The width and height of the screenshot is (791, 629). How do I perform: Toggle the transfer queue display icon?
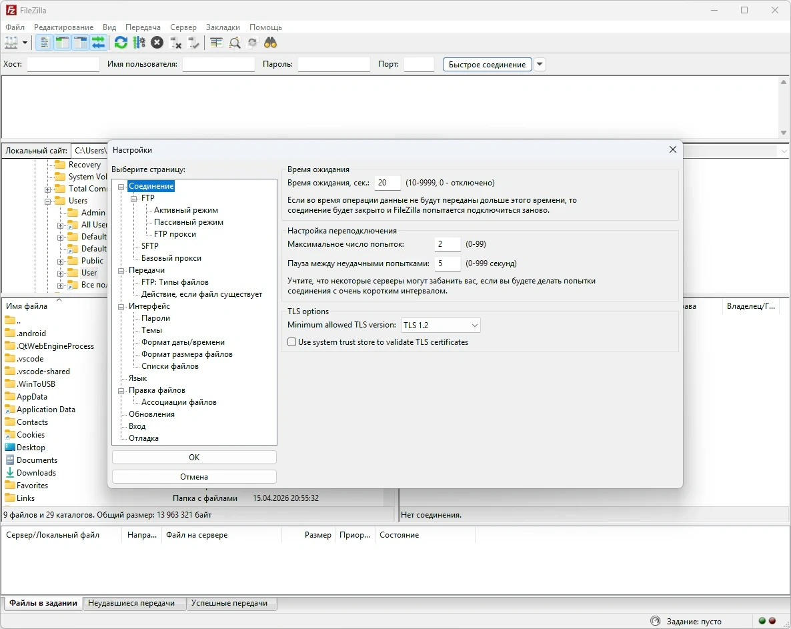coord(98,43)
